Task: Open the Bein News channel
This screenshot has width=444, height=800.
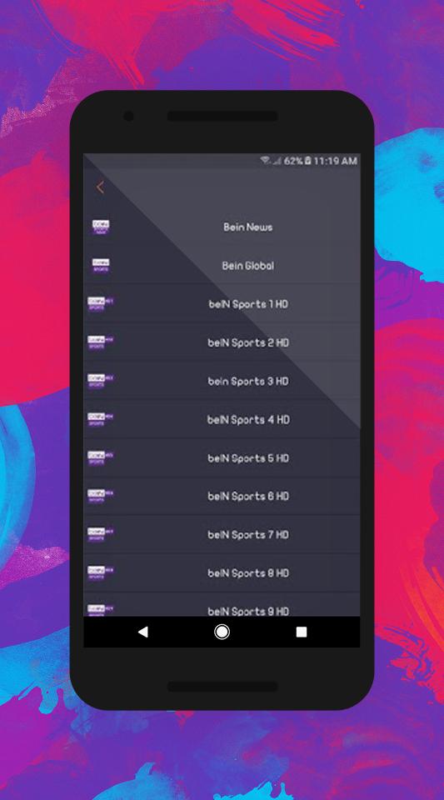Action: tap(222, 227)
